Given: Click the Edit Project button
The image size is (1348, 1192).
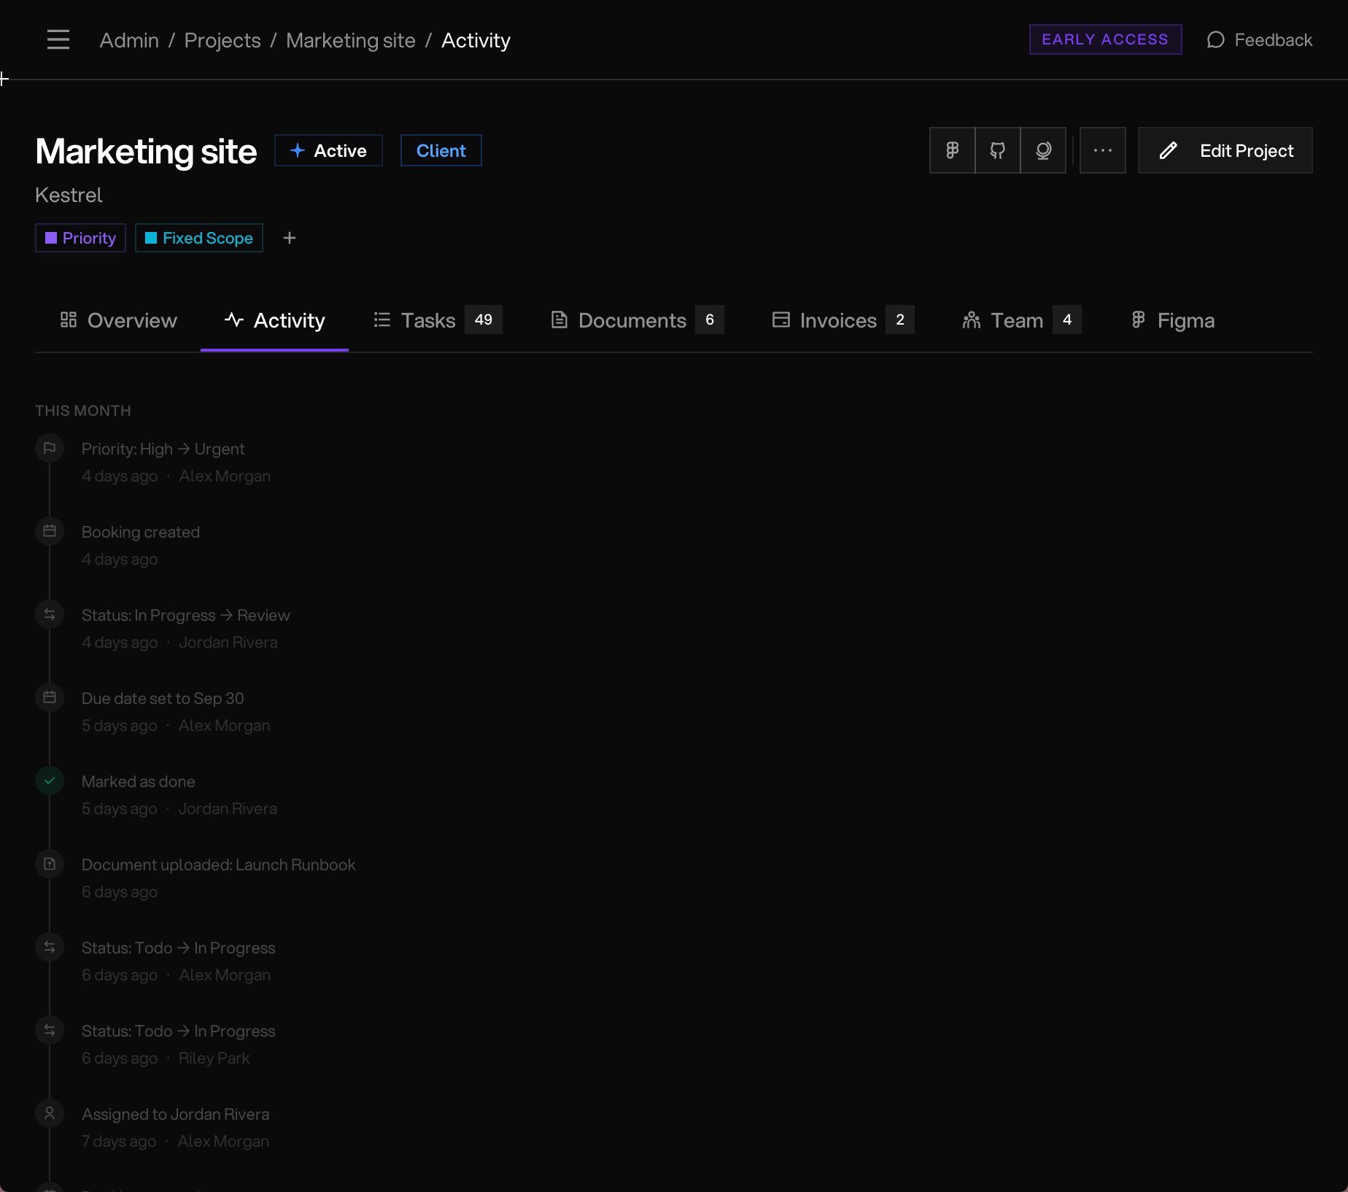Looking at the screenshot, I should pos(1225,150).
